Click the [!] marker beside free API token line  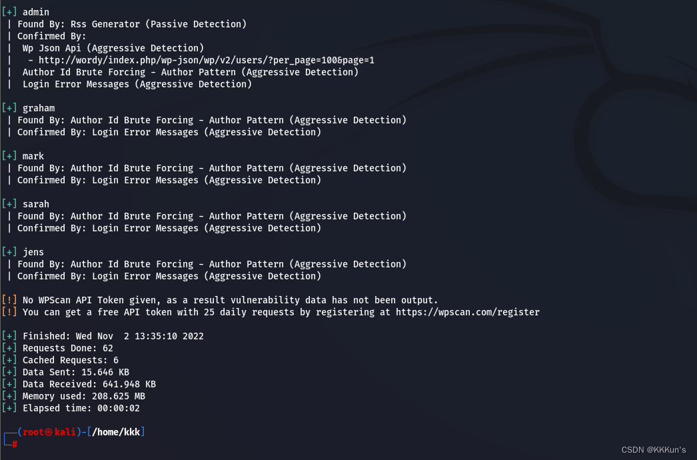pyautogui.click(x=9, y=312)
